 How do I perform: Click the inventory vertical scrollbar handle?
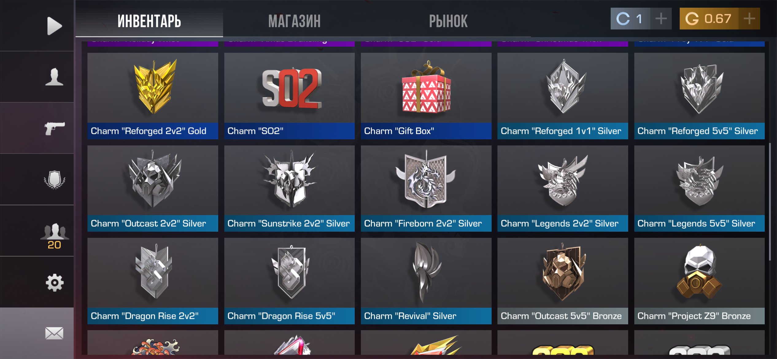pyautogui.click(x=770, y=202)
